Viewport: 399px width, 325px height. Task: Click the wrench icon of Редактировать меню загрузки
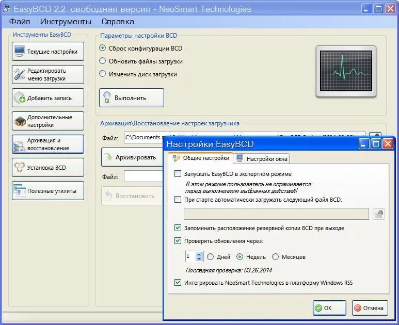[19, 74]
